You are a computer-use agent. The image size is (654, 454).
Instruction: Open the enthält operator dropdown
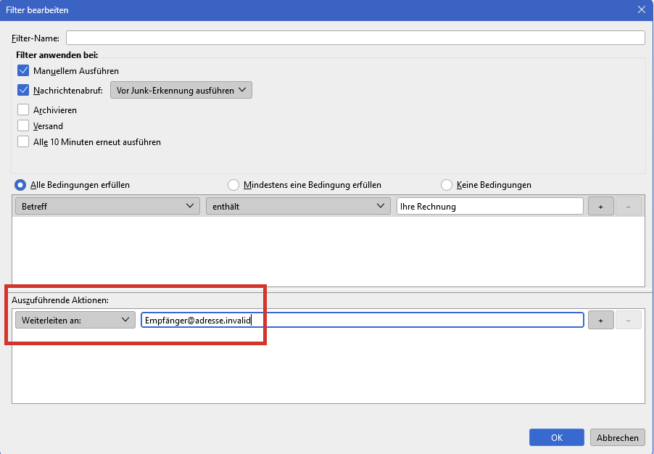[298, 207]
